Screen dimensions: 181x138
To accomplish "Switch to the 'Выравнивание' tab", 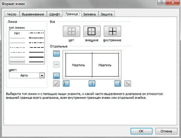I will (x=33, y=14).
